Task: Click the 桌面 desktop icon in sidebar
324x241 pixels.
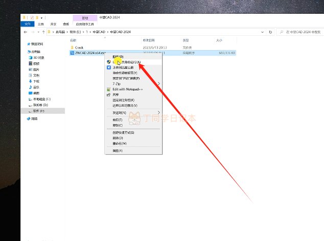Action: coord(31,93)
